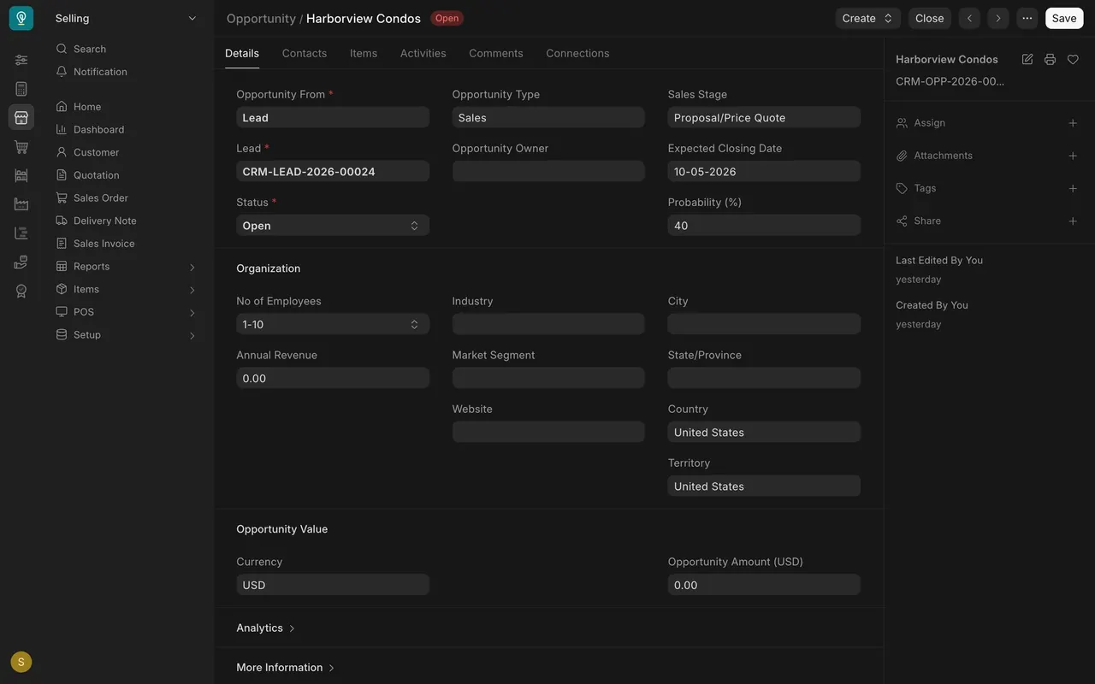Click the lightbulb app logo icon
Viewport: 1095px width, 684px height.
(21, 18)
